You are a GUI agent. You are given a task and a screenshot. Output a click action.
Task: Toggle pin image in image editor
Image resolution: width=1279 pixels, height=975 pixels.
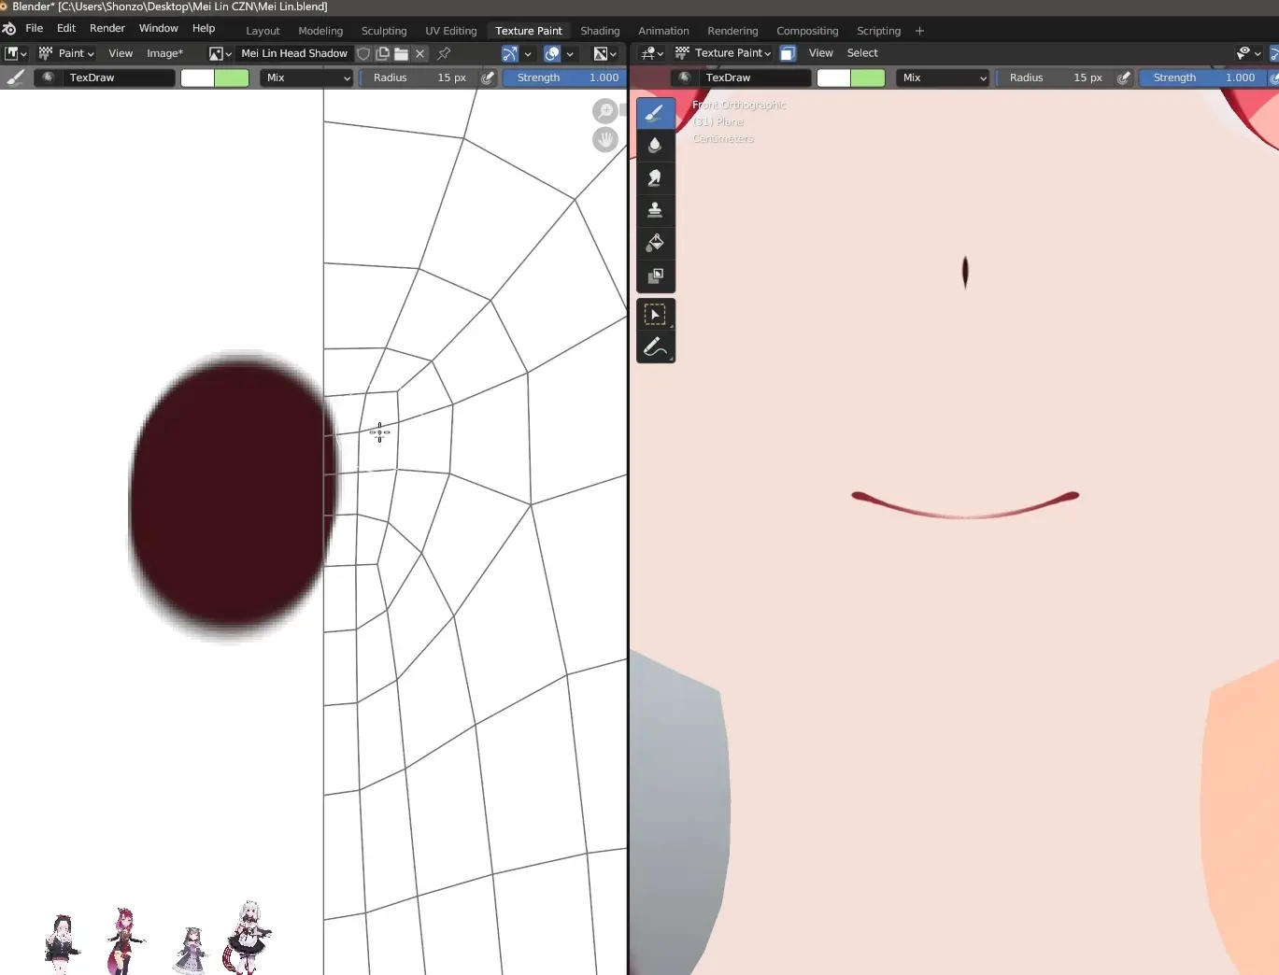(x=444, y=54)
